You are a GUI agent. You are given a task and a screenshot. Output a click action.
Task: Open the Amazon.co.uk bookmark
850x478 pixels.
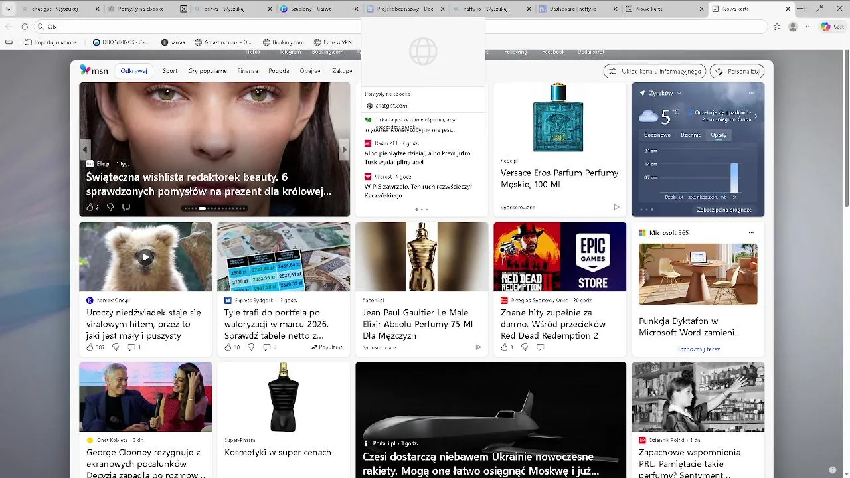coord(224,42)
